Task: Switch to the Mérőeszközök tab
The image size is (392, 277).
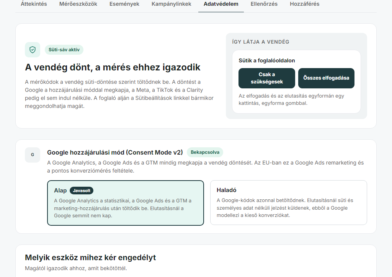Action: 78,4
